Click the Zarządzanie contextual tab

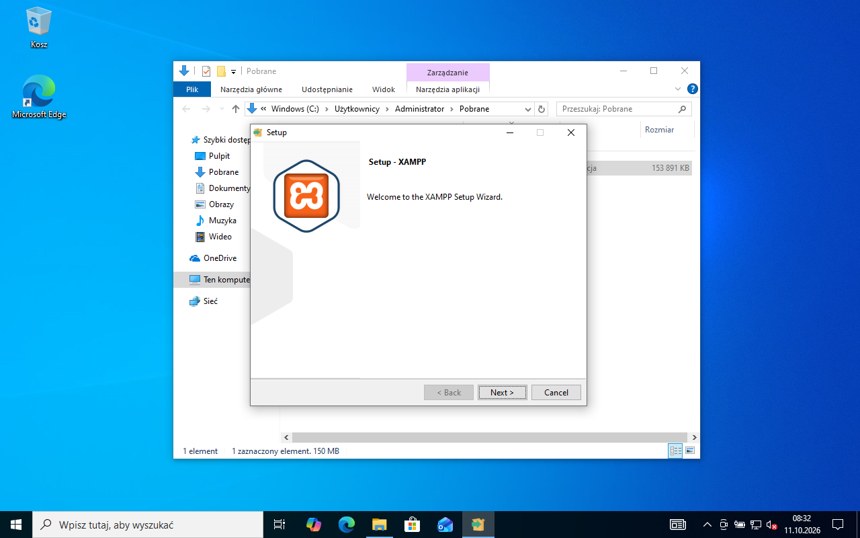point(447,73)
